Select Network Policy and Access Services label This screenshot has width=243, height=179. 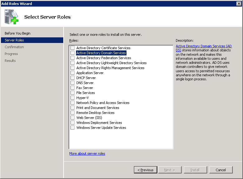103,103
